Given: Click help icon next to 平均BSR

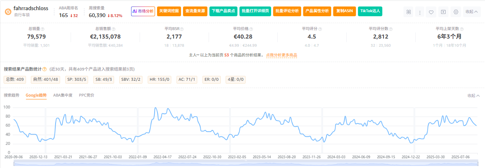Looking at the screenshot, I should (x=182, y=29).
